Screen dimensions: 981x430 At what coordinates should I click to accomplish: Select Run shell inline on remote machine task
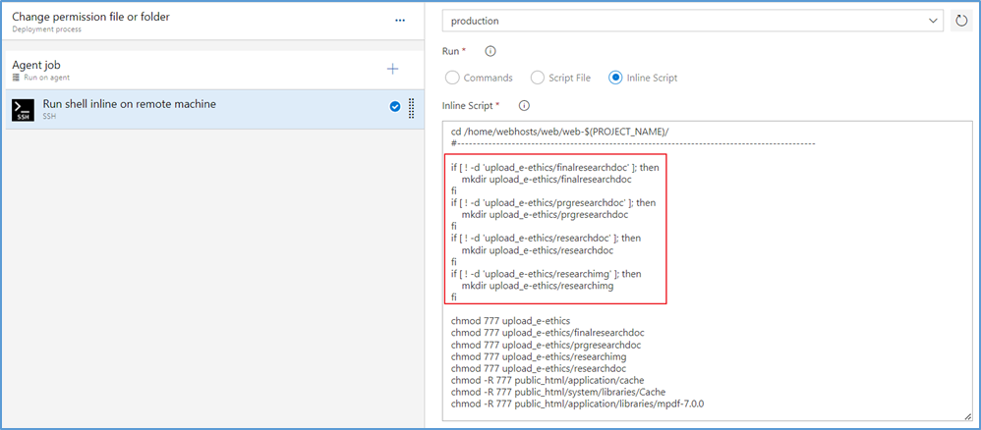[130, 104]
